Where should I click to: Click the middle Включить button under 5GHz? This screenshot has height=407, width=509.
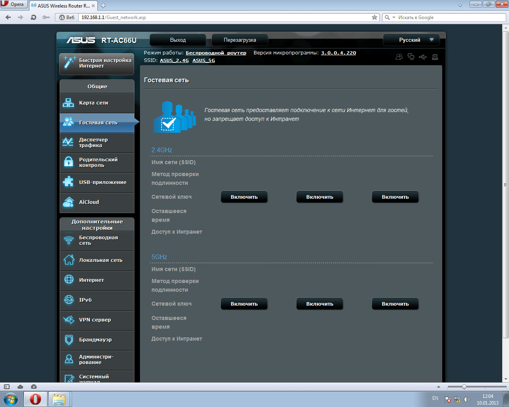[x=320, y=304]
